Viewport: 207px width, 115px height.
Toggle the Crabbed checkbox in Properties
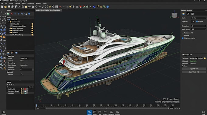[x=22, y=67]
